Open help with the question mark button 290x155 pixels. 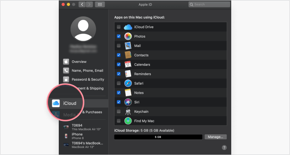[224, 148]
